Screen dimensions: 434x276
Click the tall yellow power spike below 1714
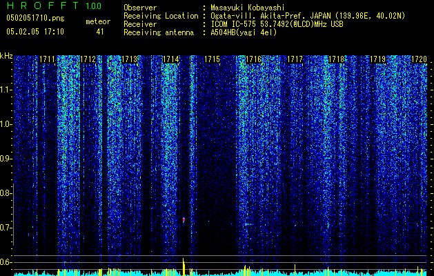coord(184,266)
